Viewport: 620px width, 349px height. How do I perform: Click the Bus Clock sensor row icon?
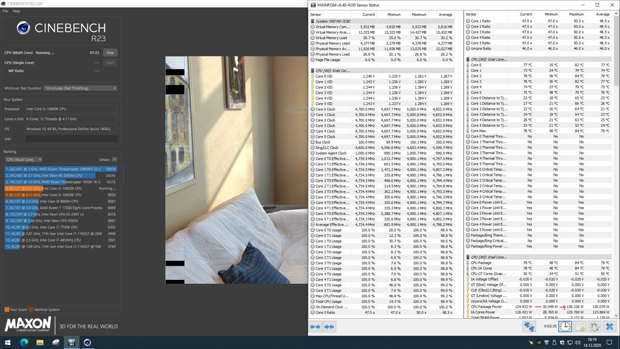312,142
